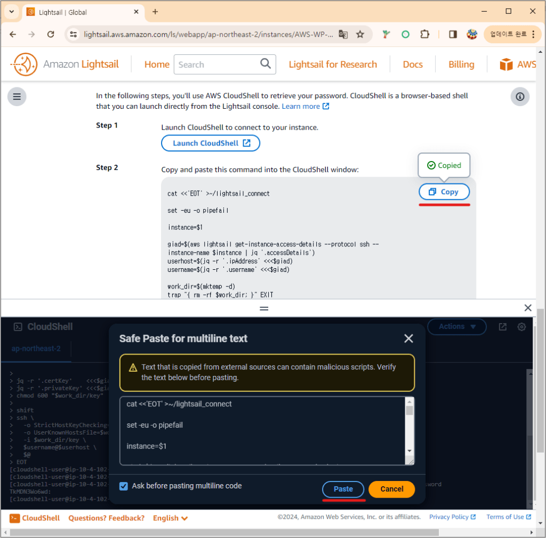The width and height of the screenshot is (546, 538).
Task: Click the green plant extension icon
Action: (x=386, y=34)
